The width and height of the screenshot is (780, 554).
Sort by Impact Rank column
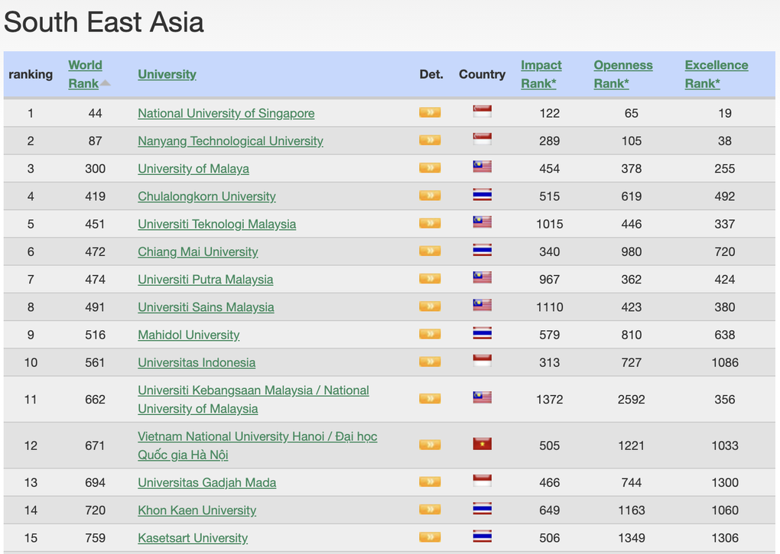point(541,74)
